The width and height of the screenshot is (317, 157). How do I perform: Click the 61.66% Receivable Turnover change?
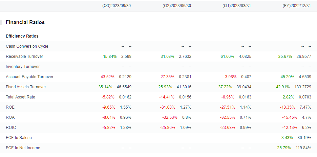click(228, 57)
